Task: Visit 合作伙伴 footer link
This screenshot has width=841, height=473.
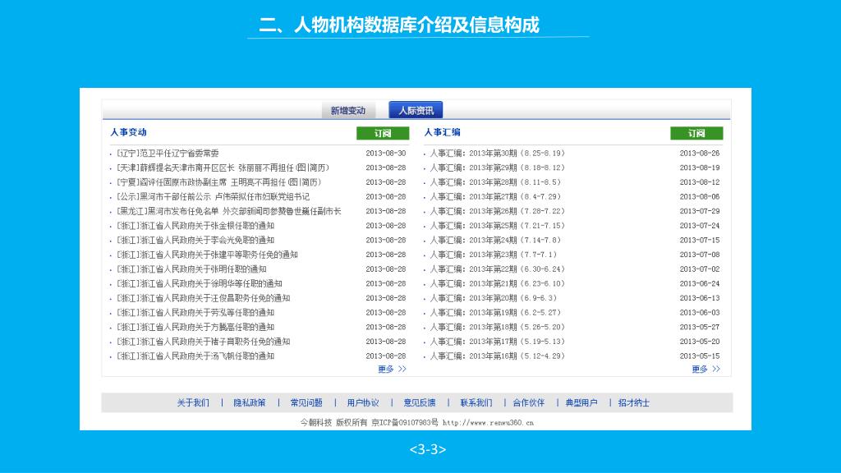Action: point(528,403)
